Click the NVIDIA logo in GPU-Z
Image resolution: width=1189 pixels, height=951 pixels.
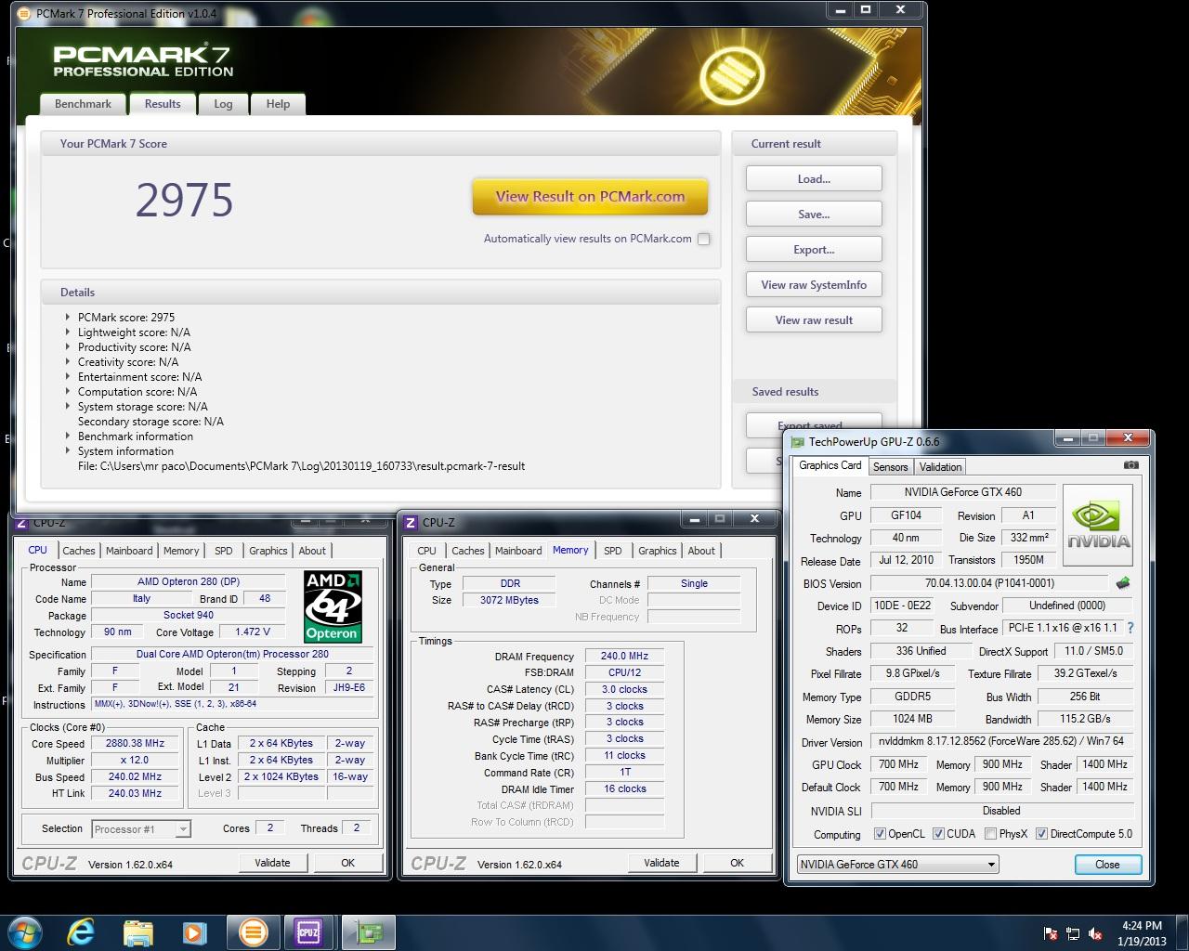1098,525
